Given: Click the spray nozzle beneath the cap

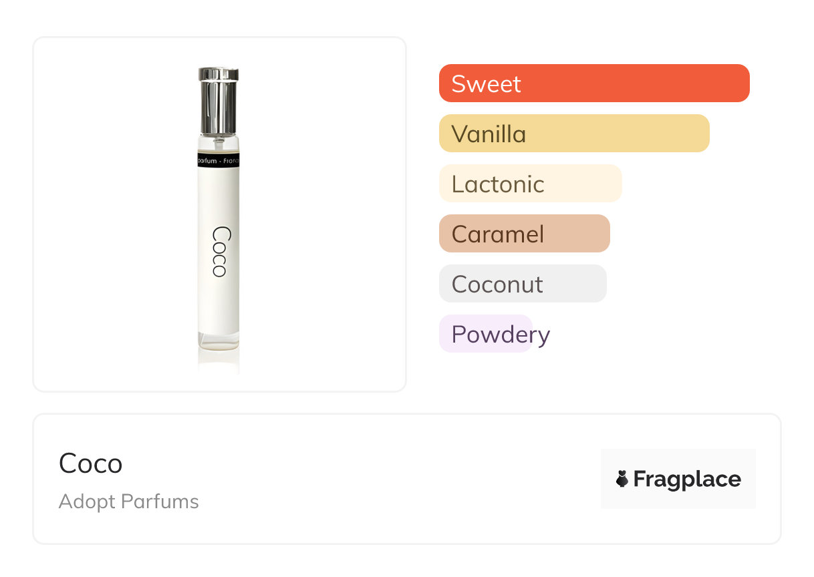Looking at the screenshot, I should [x=219, y=142].
